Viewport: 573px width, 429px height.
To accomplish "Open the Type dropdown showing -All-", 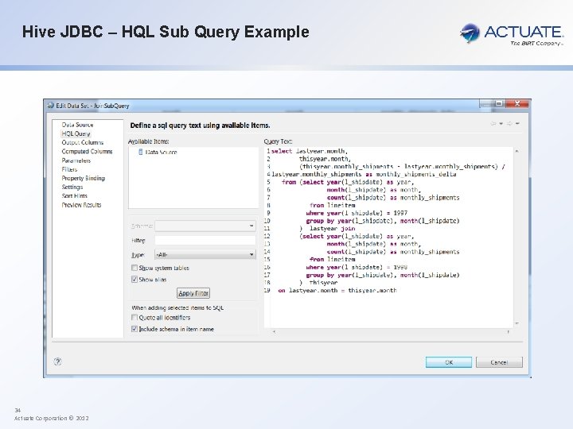I will 205,255.
